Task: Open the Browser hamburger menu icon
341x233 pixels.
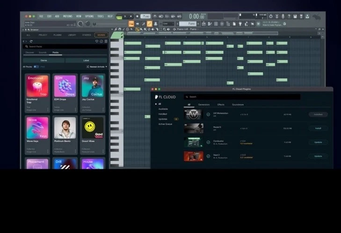Action: pyautogui.click(x=106, y=41)
